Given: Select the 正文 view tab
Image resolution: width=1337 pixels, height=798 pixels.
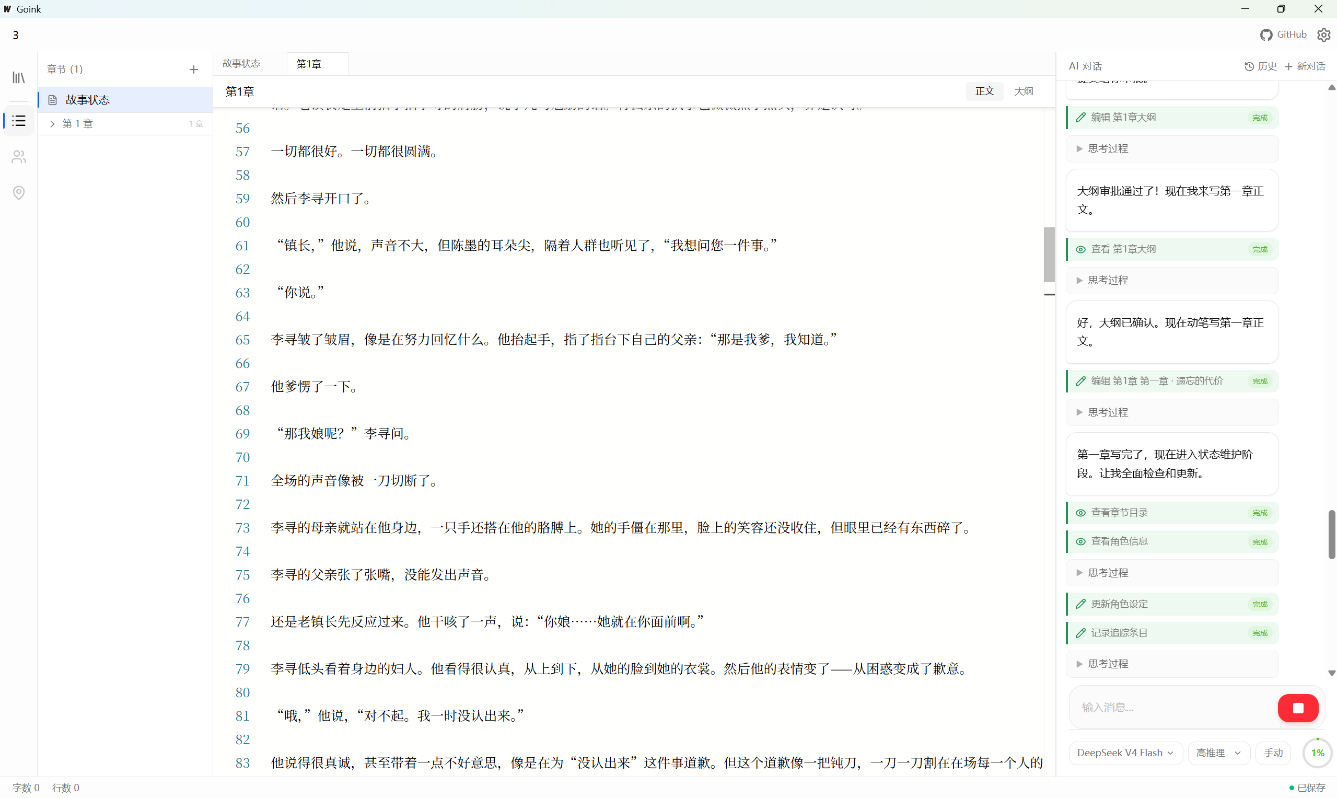Looking at the screenshot, I should coord(984,91).
